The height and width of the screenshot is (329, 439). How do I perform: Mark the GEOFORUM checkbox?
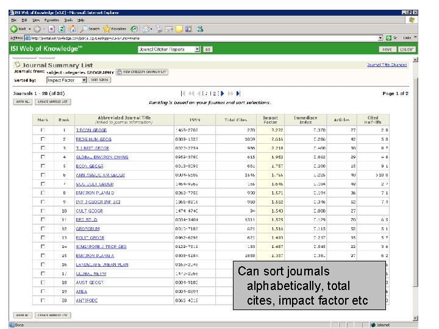coord(43,228)
